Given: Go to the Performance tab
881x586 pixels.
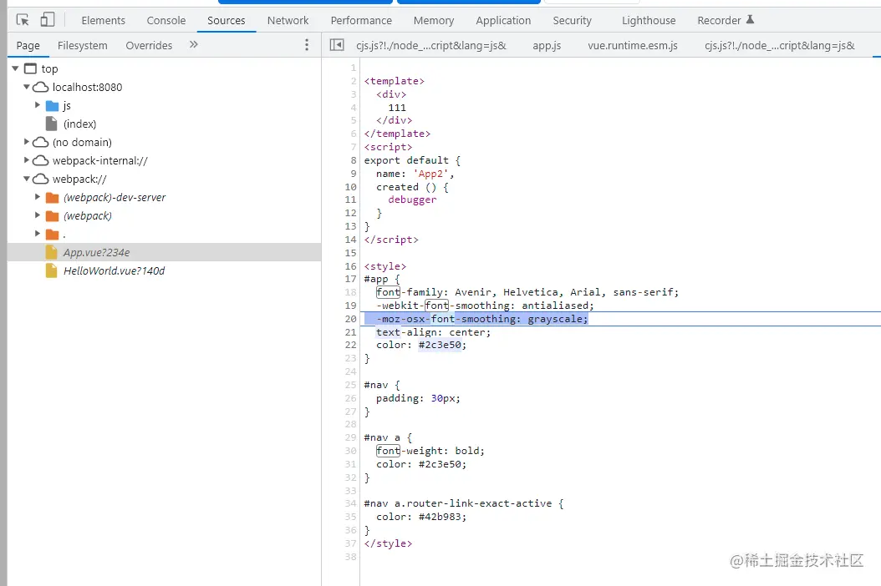Looking at the screenshot, I should pyautogui.click(x=361, y=21).
